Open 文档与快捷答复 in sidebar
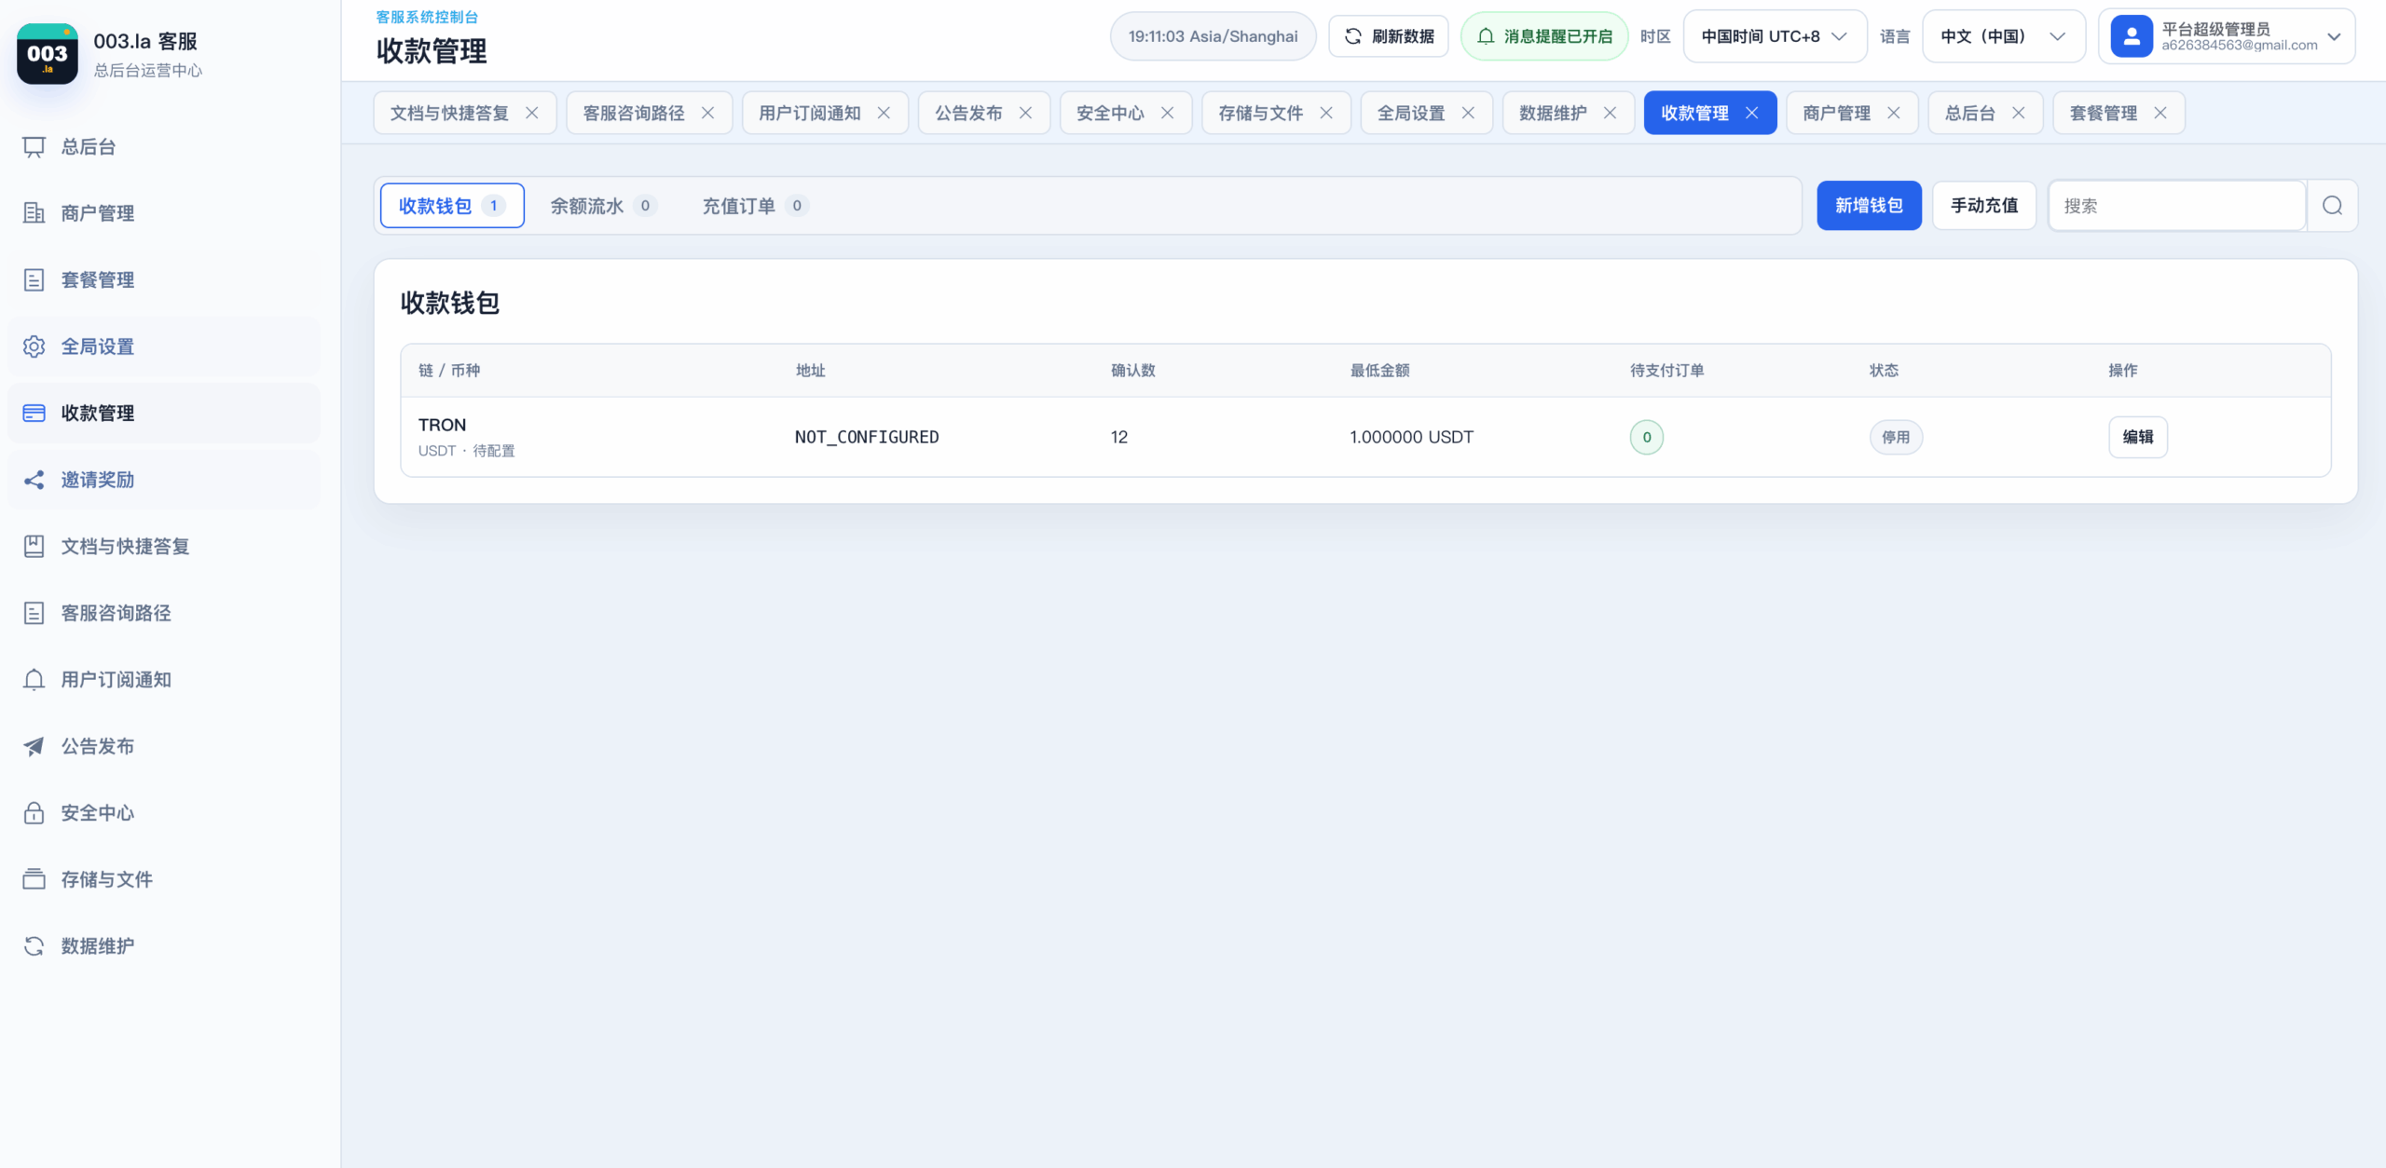Screen dimensions: 2386x1168 [163, 547]
